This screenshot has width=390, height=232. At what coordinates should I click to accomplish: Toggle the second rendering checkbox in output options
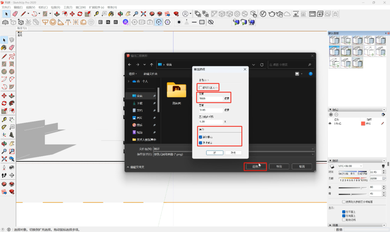(x=200, y=143)
